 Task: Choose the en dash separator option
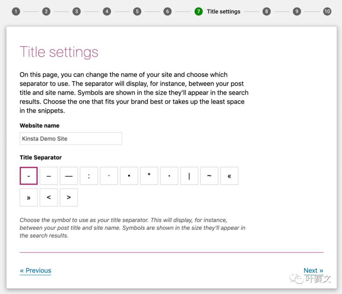49,176
